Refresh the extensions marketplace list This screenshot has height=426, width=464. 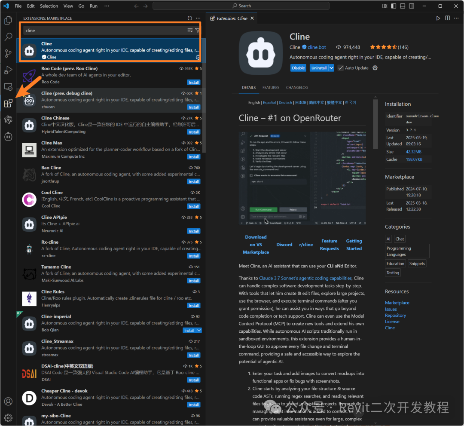pyautogui.click(x=190, y=18)
